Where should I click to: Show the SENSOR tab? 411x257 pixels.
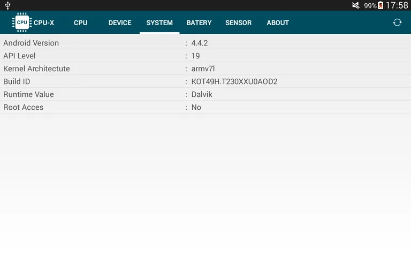[238, 23]
